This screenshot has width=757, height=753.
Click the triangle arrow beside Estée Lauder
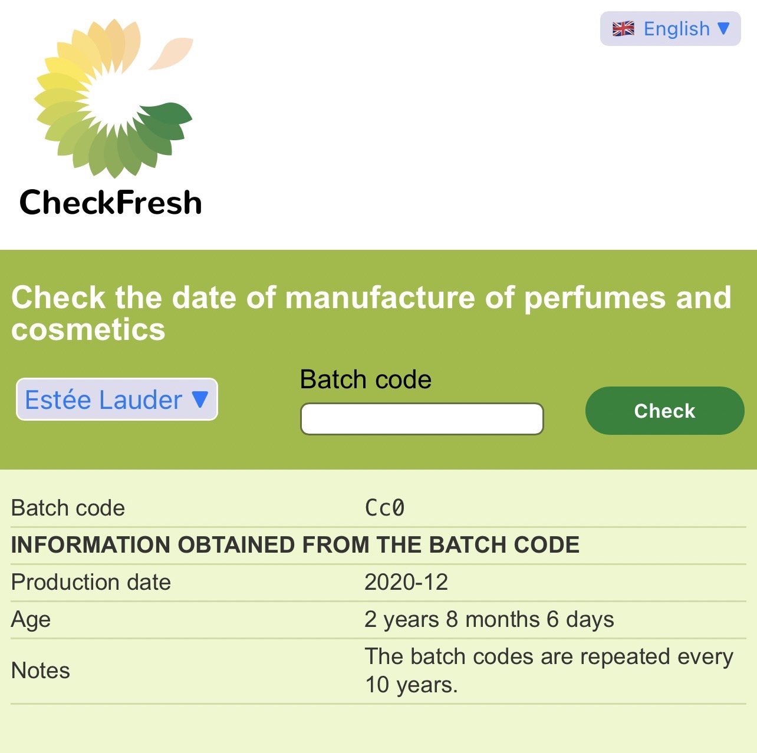[200, 399]
